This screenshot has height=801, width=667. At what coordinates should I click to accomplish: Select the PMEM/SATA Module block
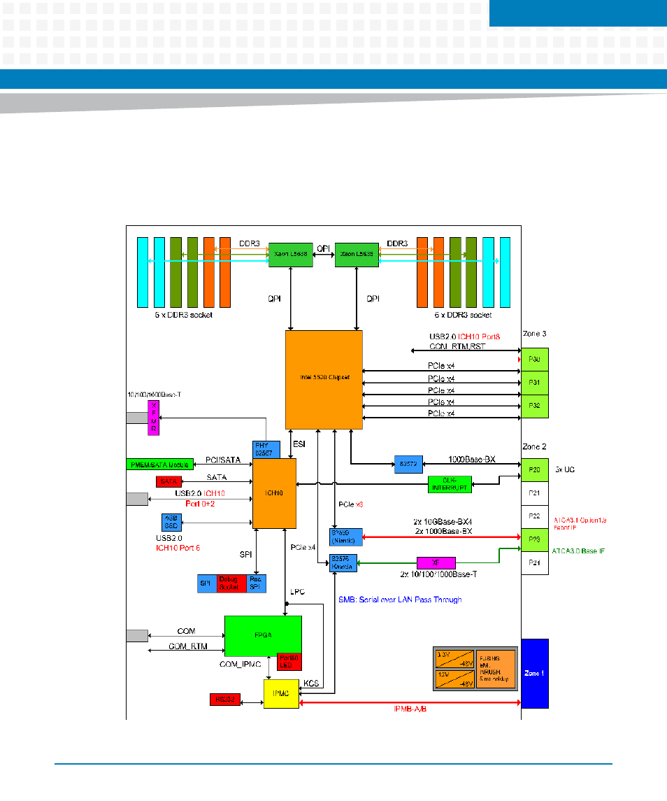(x=160, y=465)
